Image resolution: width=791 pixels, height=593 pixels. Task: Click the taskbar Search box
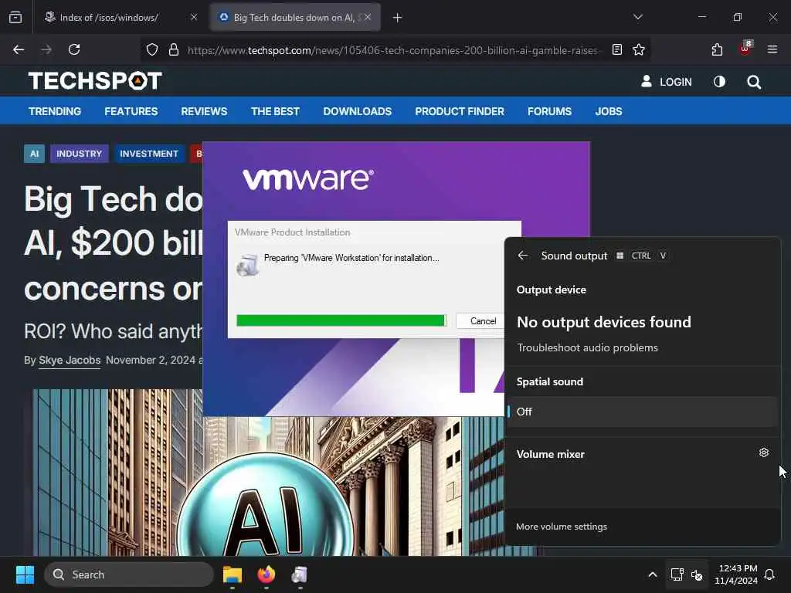(129, 574)
